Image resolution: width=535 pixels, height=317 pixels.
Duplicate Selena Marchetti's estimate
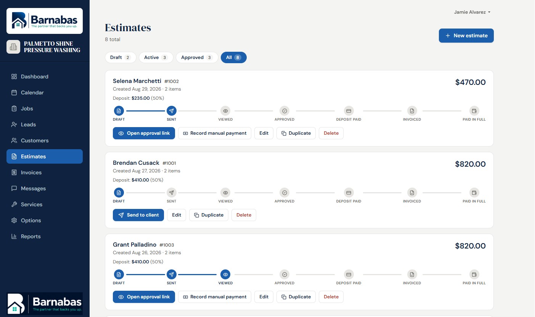click(296, 133)
